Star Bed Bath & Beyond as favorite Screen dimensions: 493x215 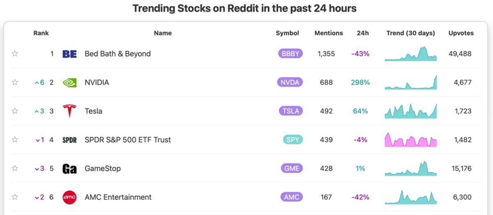15,54
